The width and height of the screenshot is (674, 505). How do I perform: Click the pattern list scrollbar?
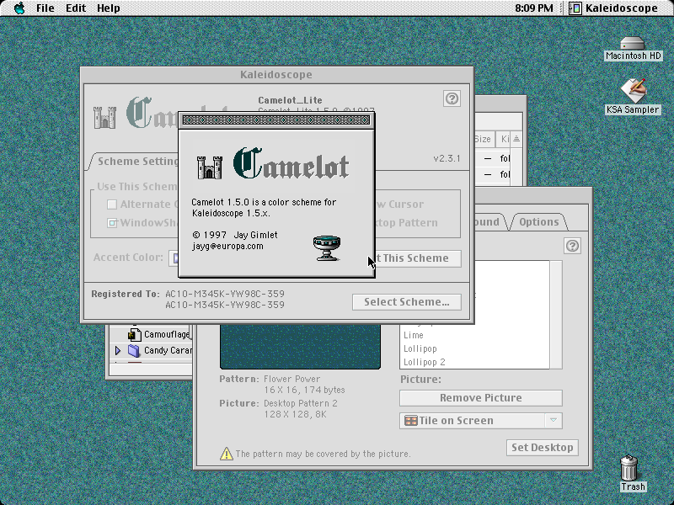click(x=556, y=314)
